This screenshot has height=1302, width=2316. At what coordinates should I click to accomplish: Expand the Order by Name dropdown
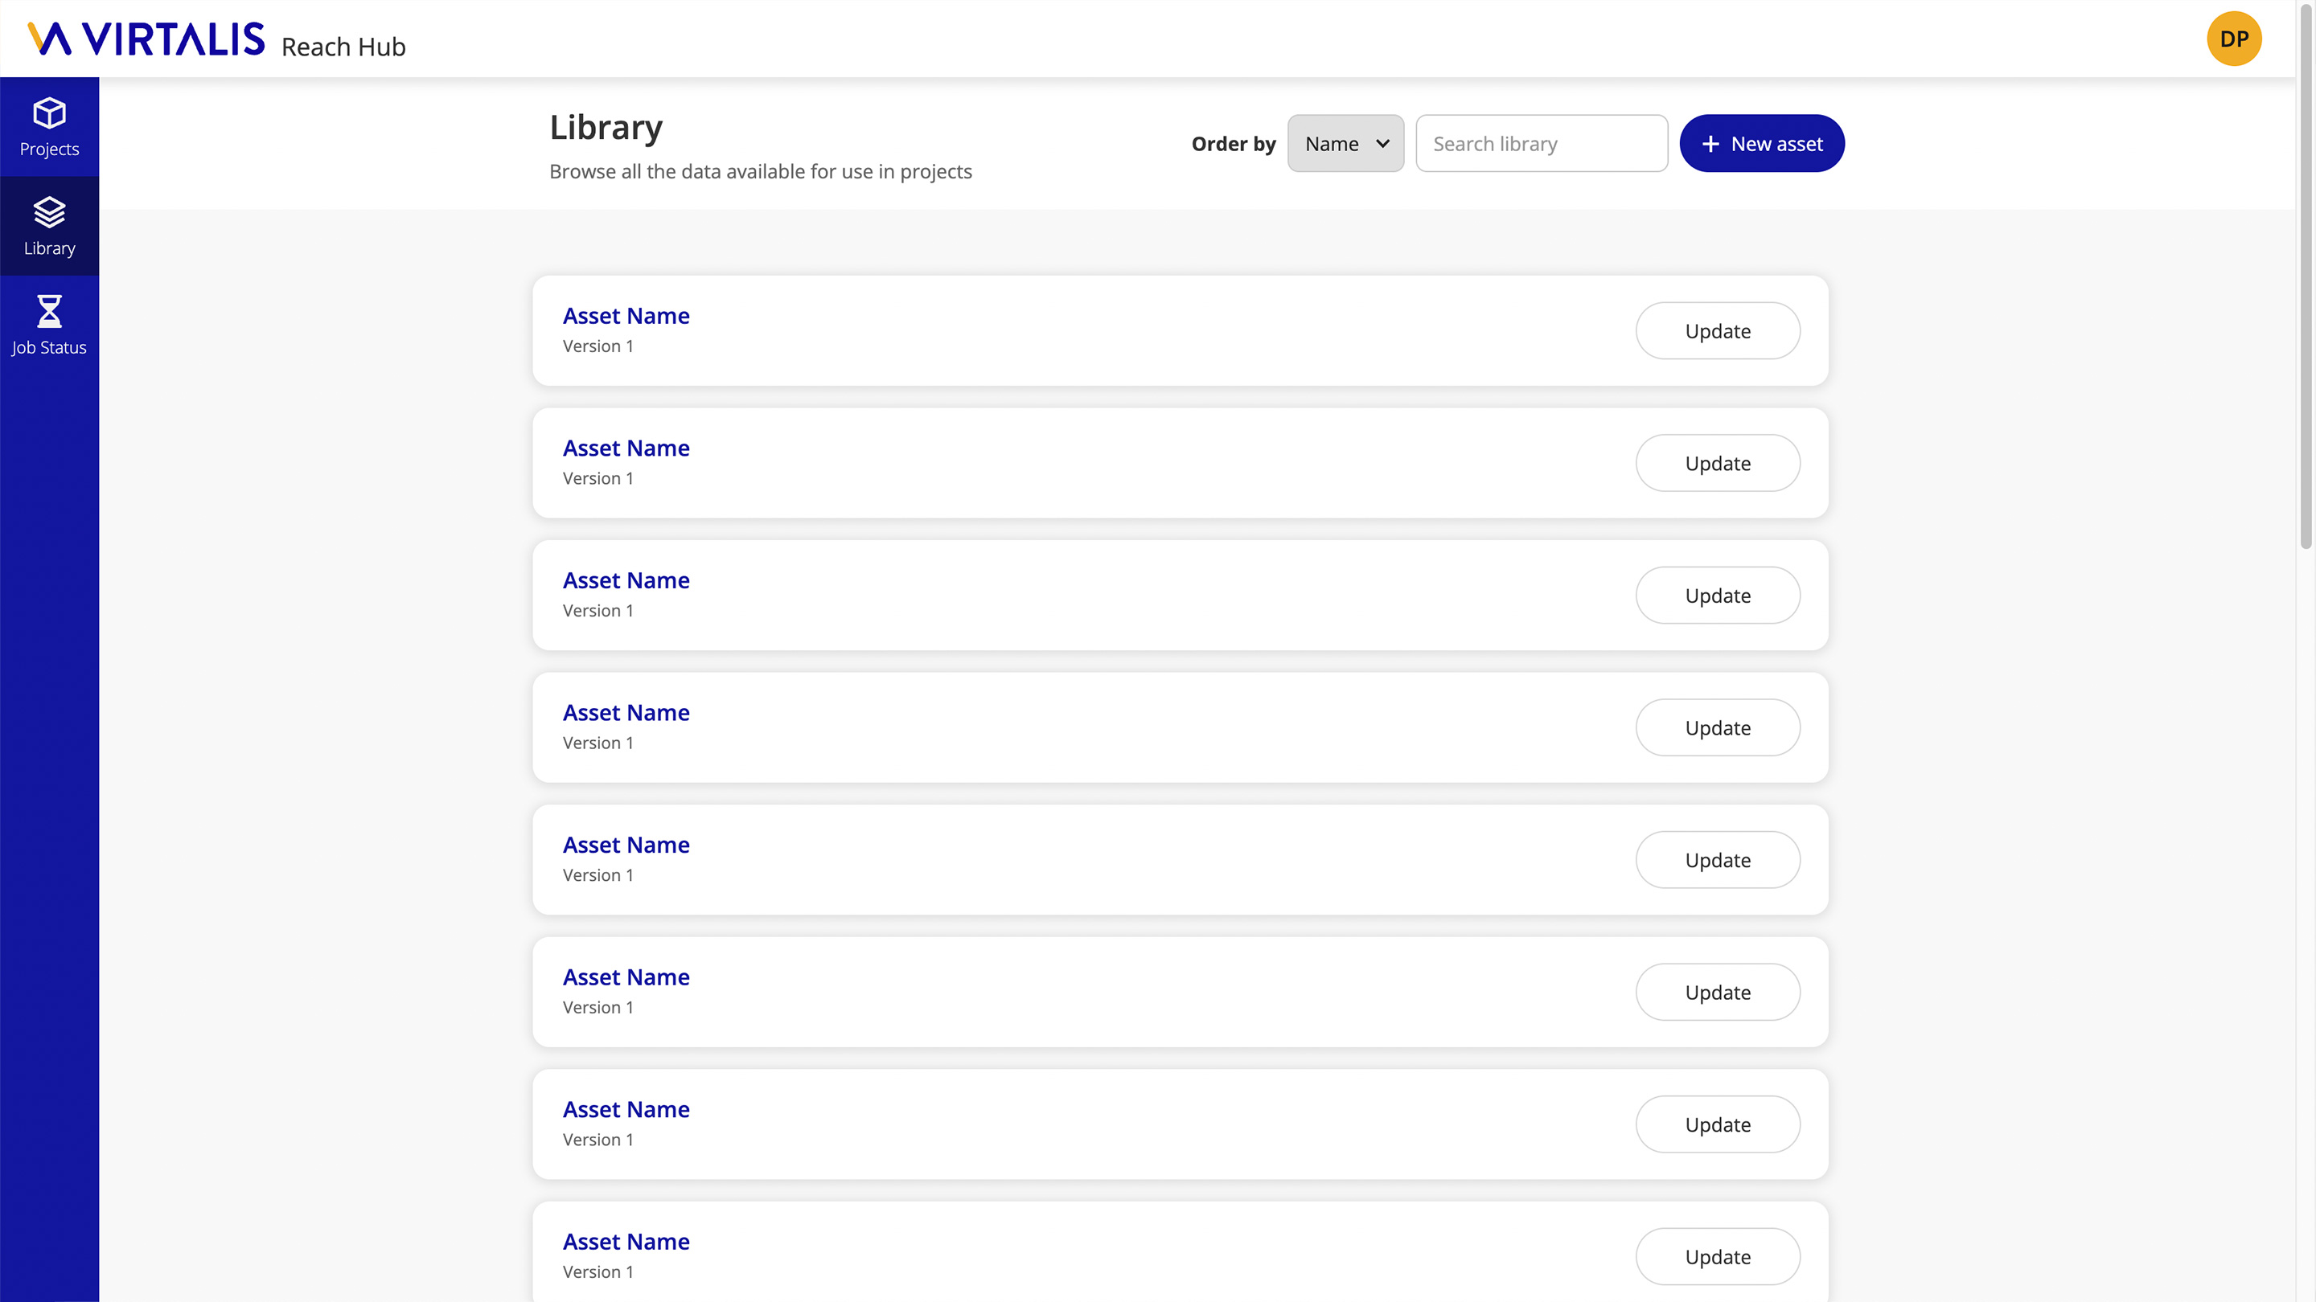pos(1345,144)
